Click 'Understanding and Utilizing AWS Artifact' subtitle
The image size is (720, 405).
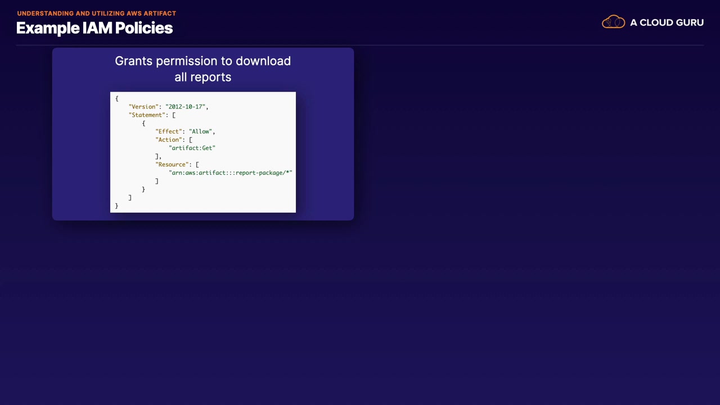pos(96,13)
